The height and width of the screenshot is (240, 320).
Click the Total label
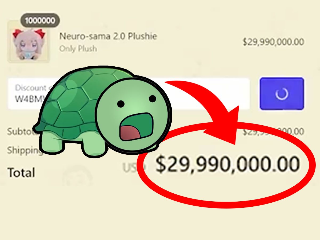click(x=21, y=173)
